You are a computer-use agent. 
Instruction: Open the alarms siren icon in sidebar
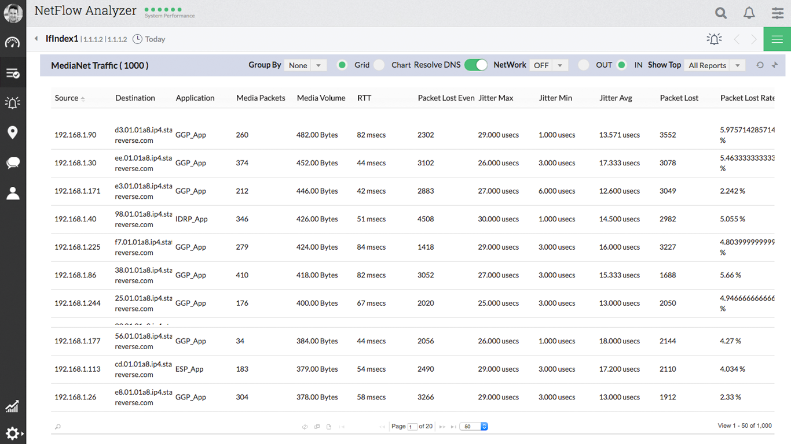tap(13, 103)
